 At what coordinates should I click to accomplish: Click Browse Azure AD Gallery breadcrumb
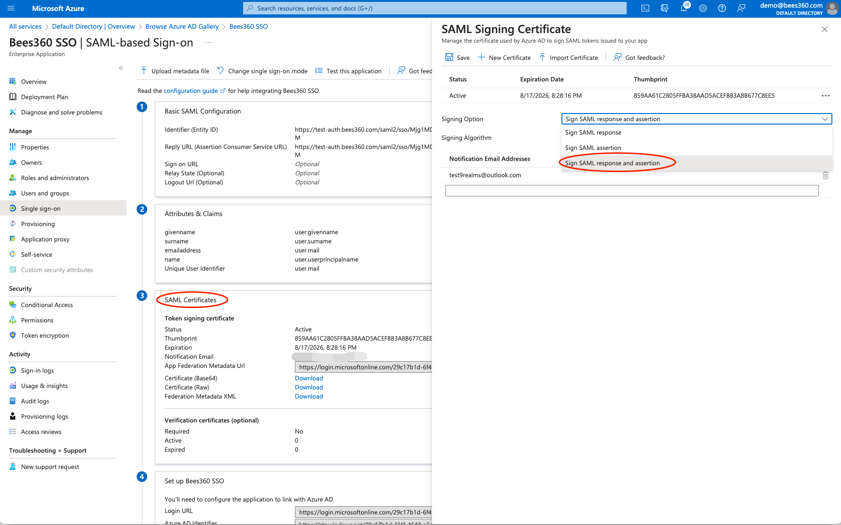tap(182, 26)
